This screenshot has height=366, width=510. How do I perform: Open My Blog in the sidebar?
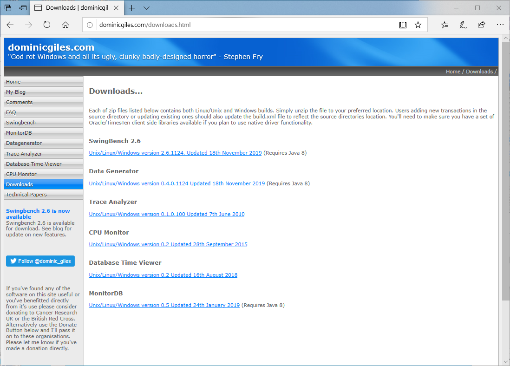pos(44,92)
